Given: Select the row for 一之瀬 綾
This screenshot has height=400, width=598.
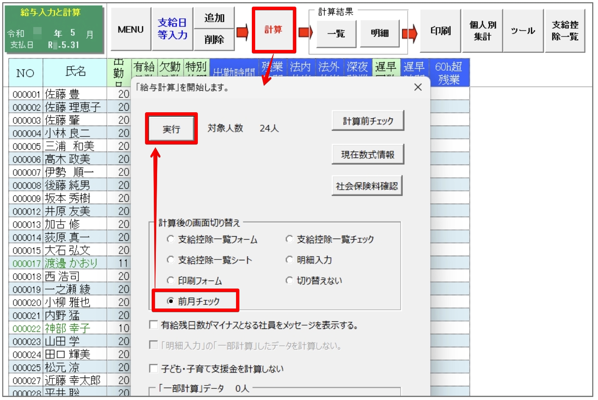Looking at the screenshot, I should (x=69, y=289).
